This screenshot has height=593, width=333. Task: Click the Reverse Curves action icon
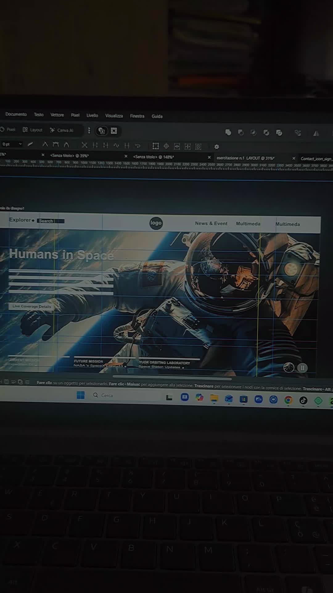[x=138, y=145]
